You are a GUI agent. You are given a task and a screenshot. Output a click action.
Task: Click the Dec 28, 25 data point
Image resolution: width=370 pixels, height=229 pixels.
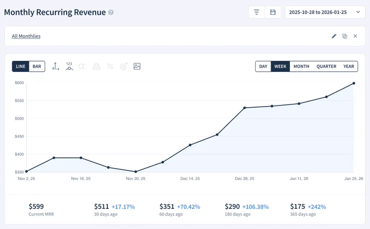pyautogui.click(x=244, y=108)
